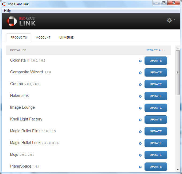Image resolution: width=182 pixels, height=174 pixels.
Task: Update Knoll Light Factory
Action: coord(156,120)
